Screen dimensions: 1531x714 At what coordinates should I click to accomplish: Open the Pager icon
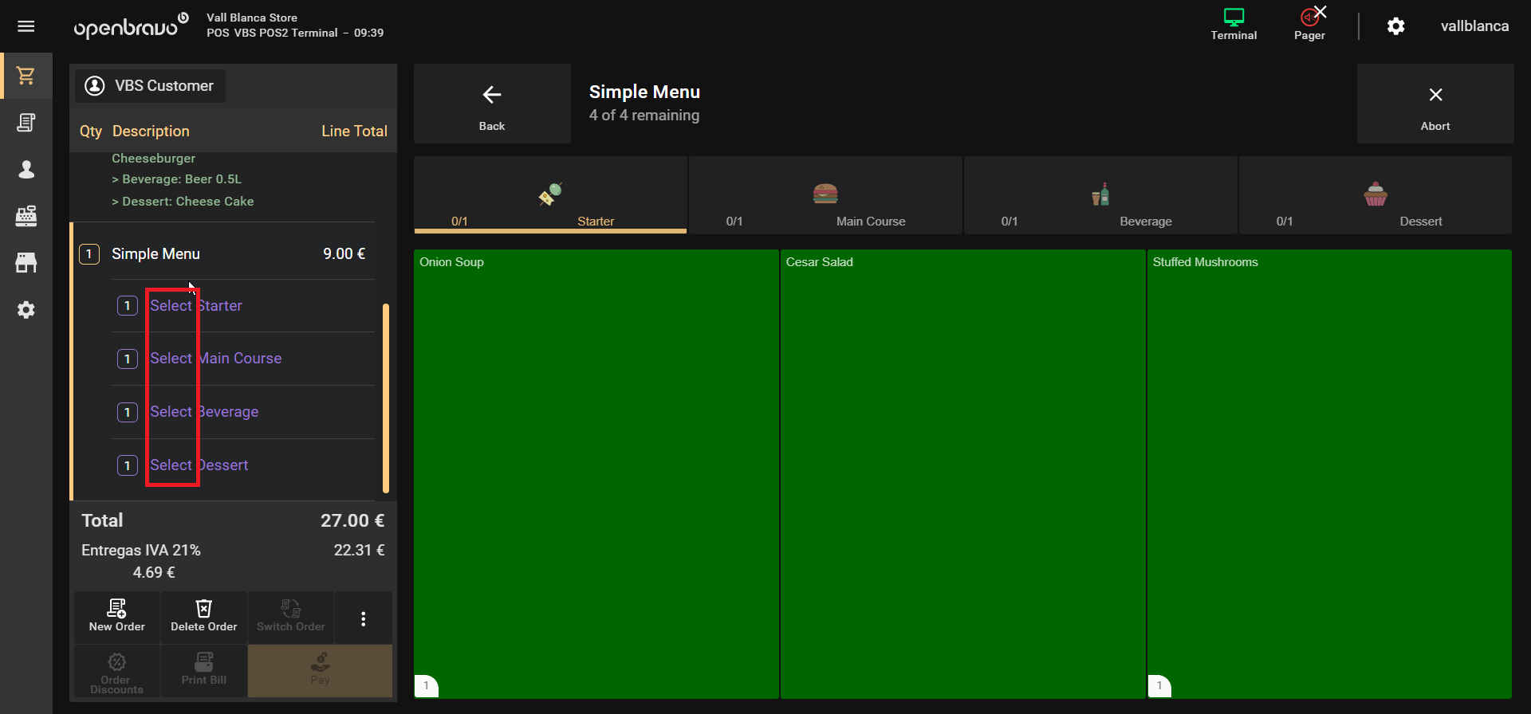pos(1309,25)
